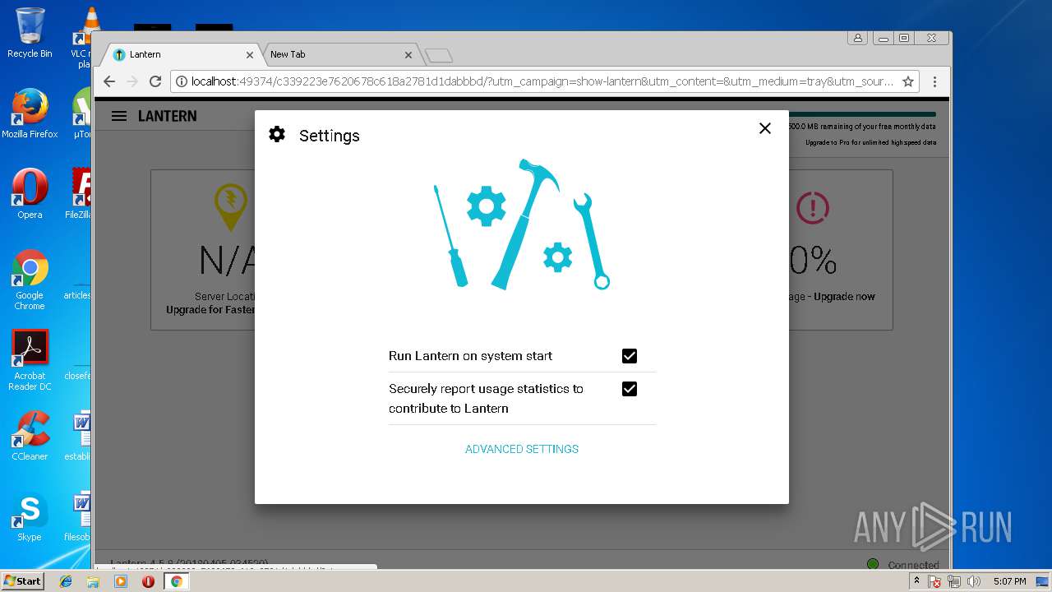This screenshot has width=1052, height=592.
Task: Click the localhost address bar
Action: [x=542, y=81]
